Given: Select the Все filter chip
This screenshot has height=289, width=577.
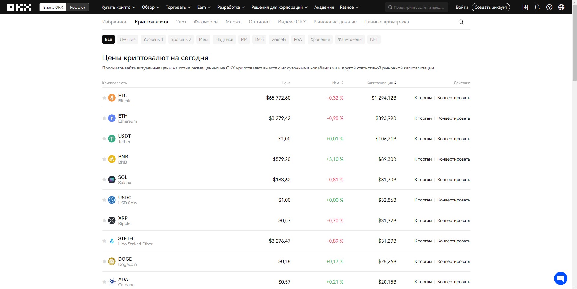Looking at the screenshot, I should (108, 39).
